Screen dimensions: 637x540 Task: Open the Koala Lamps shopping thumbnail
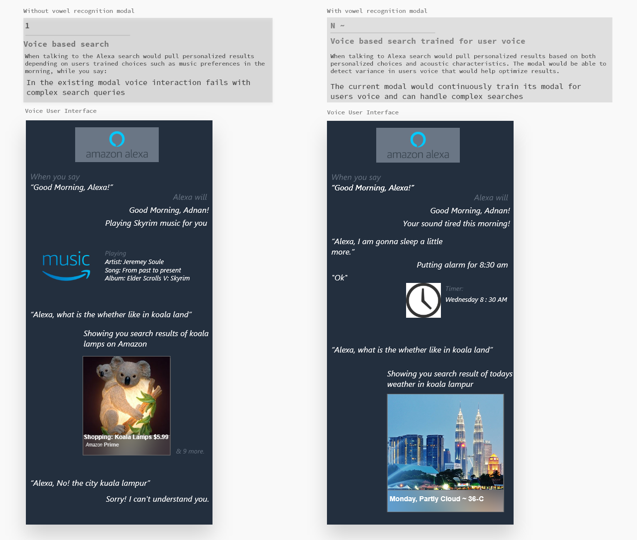pos(126,406)
